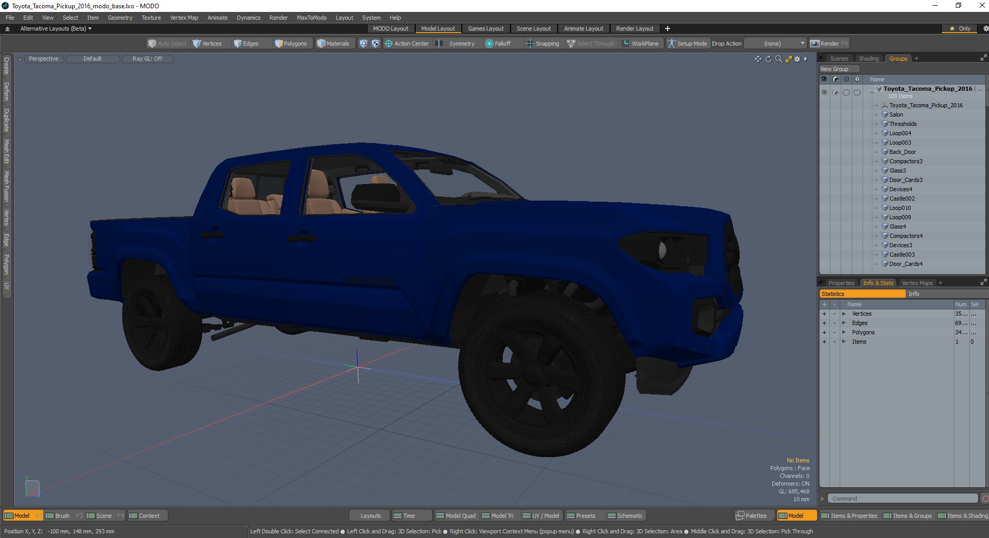Click viewport arrow menu icon
Screen dimensions: 989x538
point(806,59)
